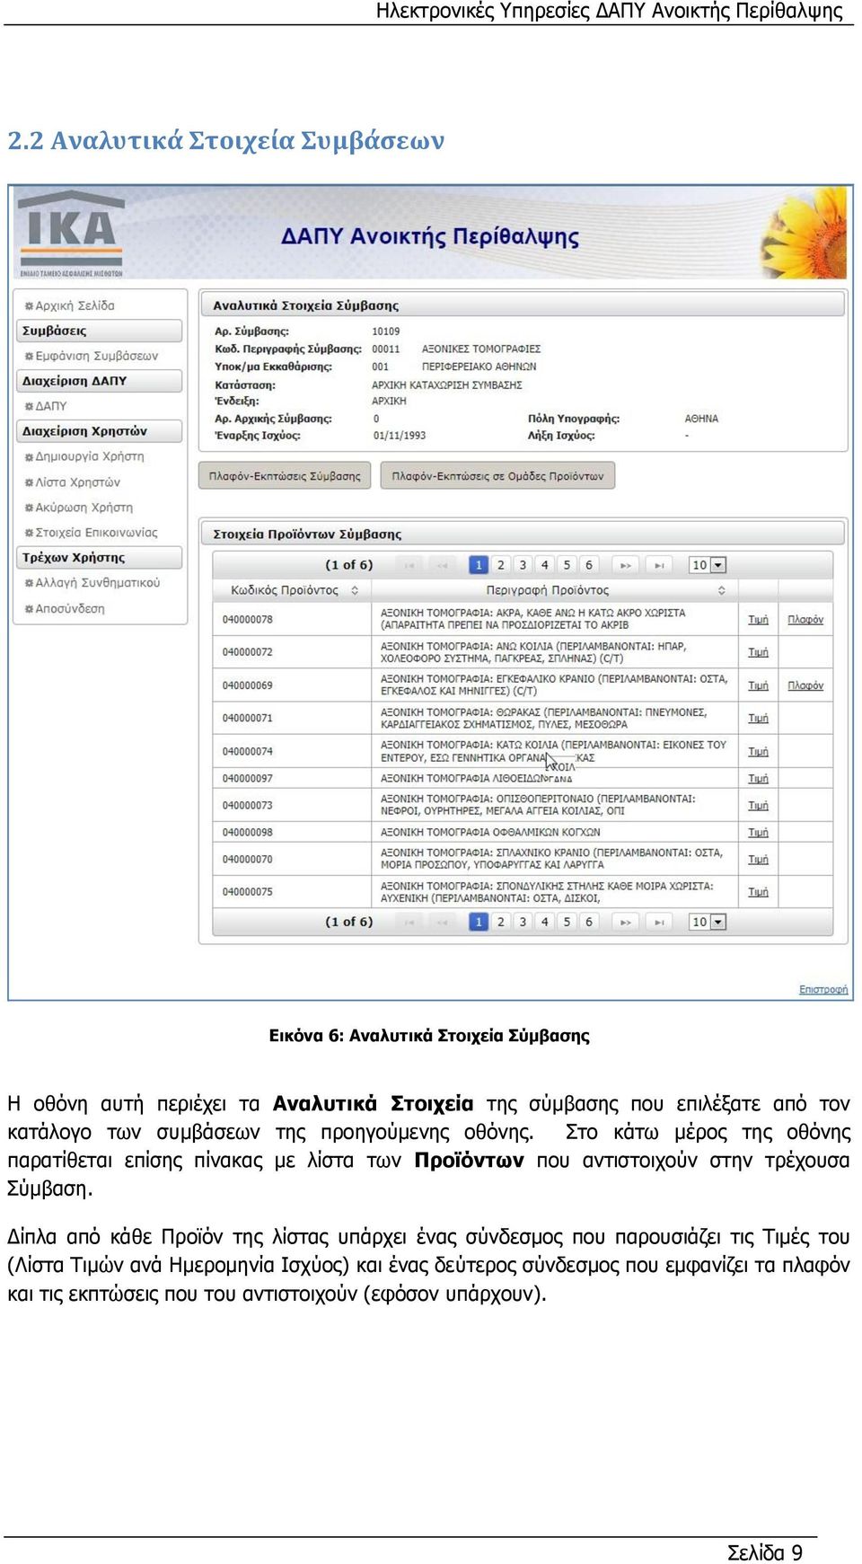
Task: Open rows-per-page dropdown in lower paginator
Action: (x=708, y=922)
